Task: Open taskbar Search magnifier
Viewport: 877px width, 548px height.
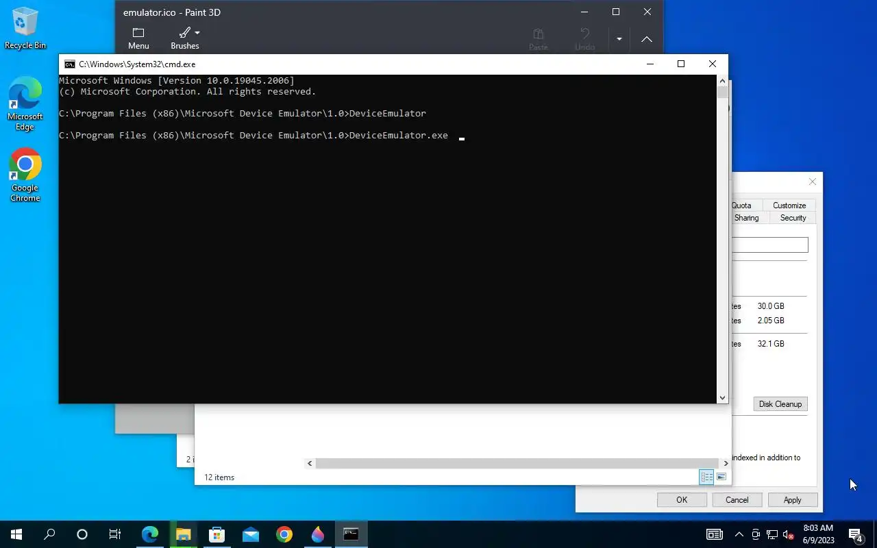Action: tap(49, 534)
